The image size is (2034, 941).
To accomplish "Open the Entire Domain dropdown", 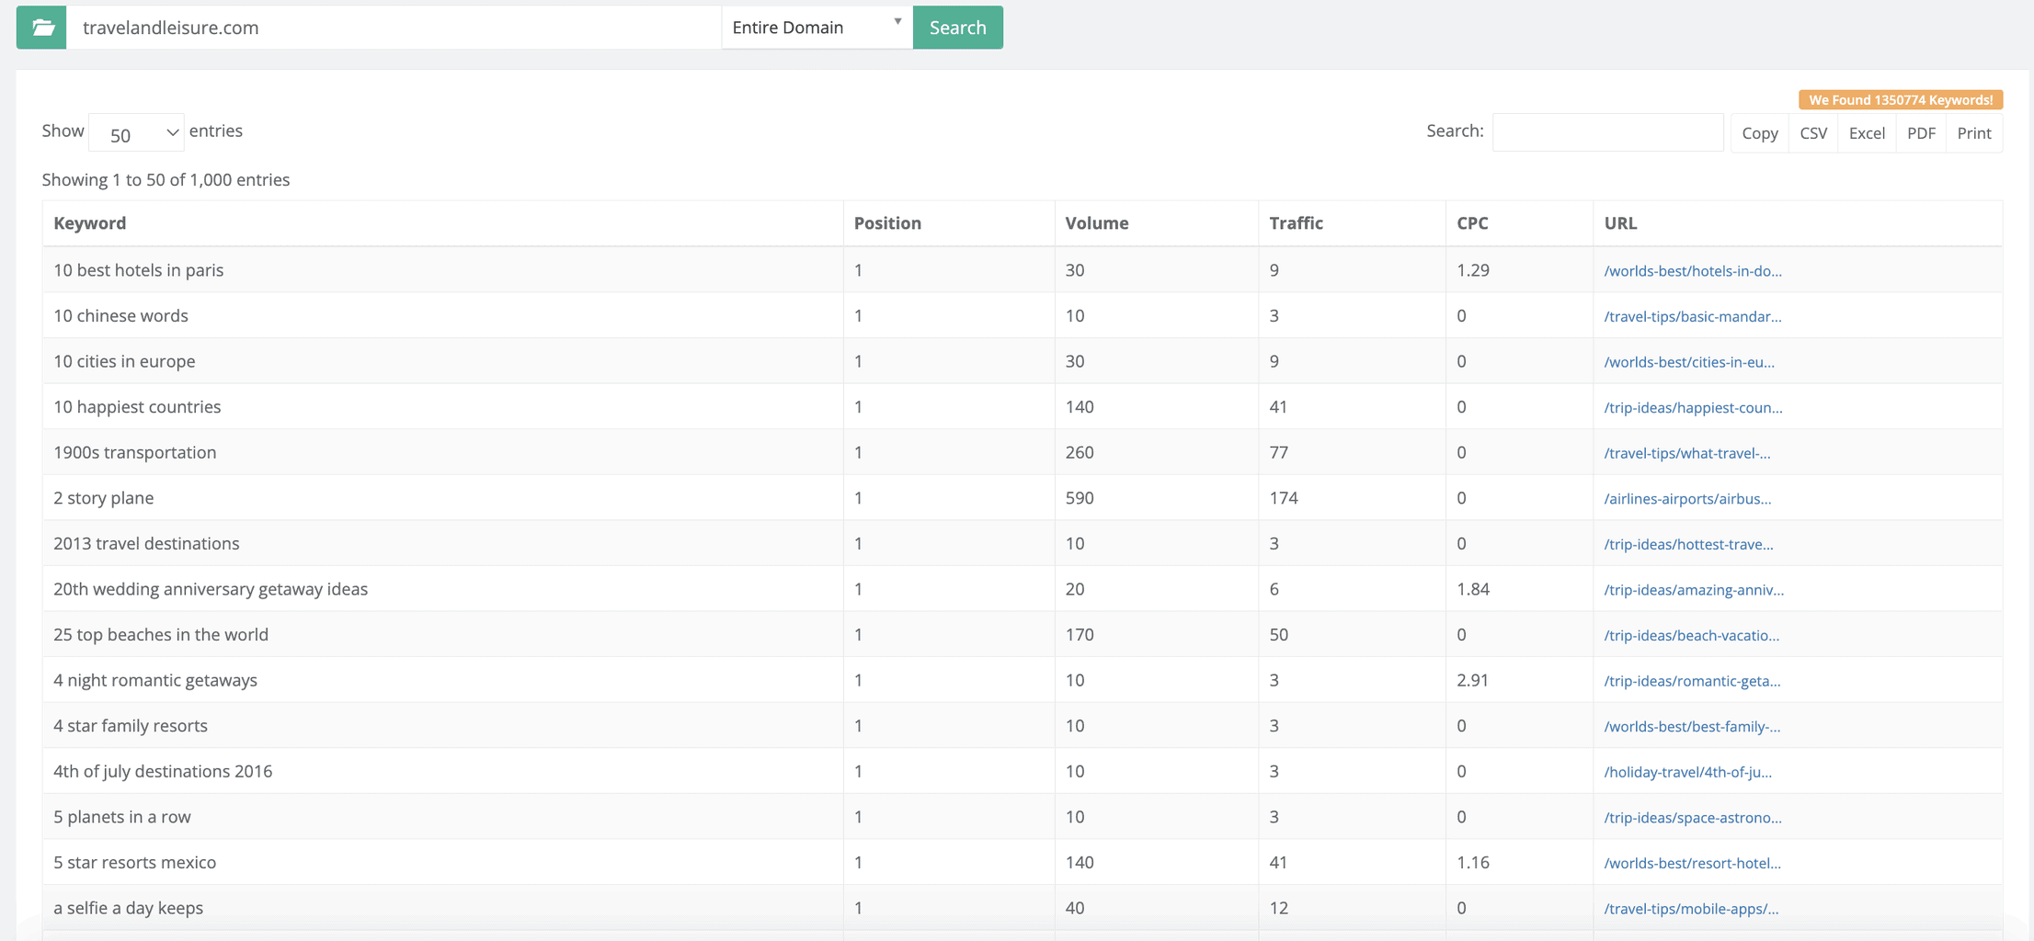I will pos(817,28).
